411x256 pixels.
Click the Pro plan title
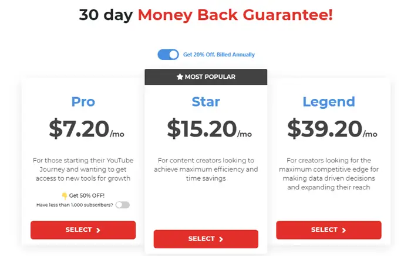pyautogui.click(x=83, y=102)
